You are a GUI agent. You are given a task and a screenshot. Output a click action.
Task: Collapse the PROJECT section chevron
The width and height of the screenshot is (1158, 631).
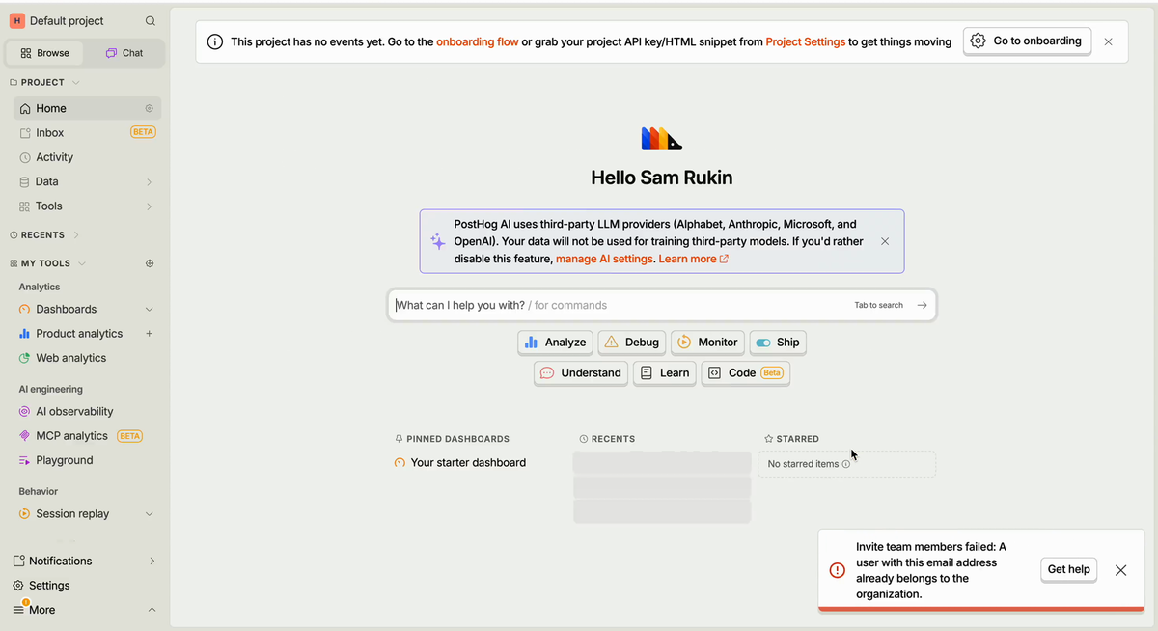(x=76, y=83)
